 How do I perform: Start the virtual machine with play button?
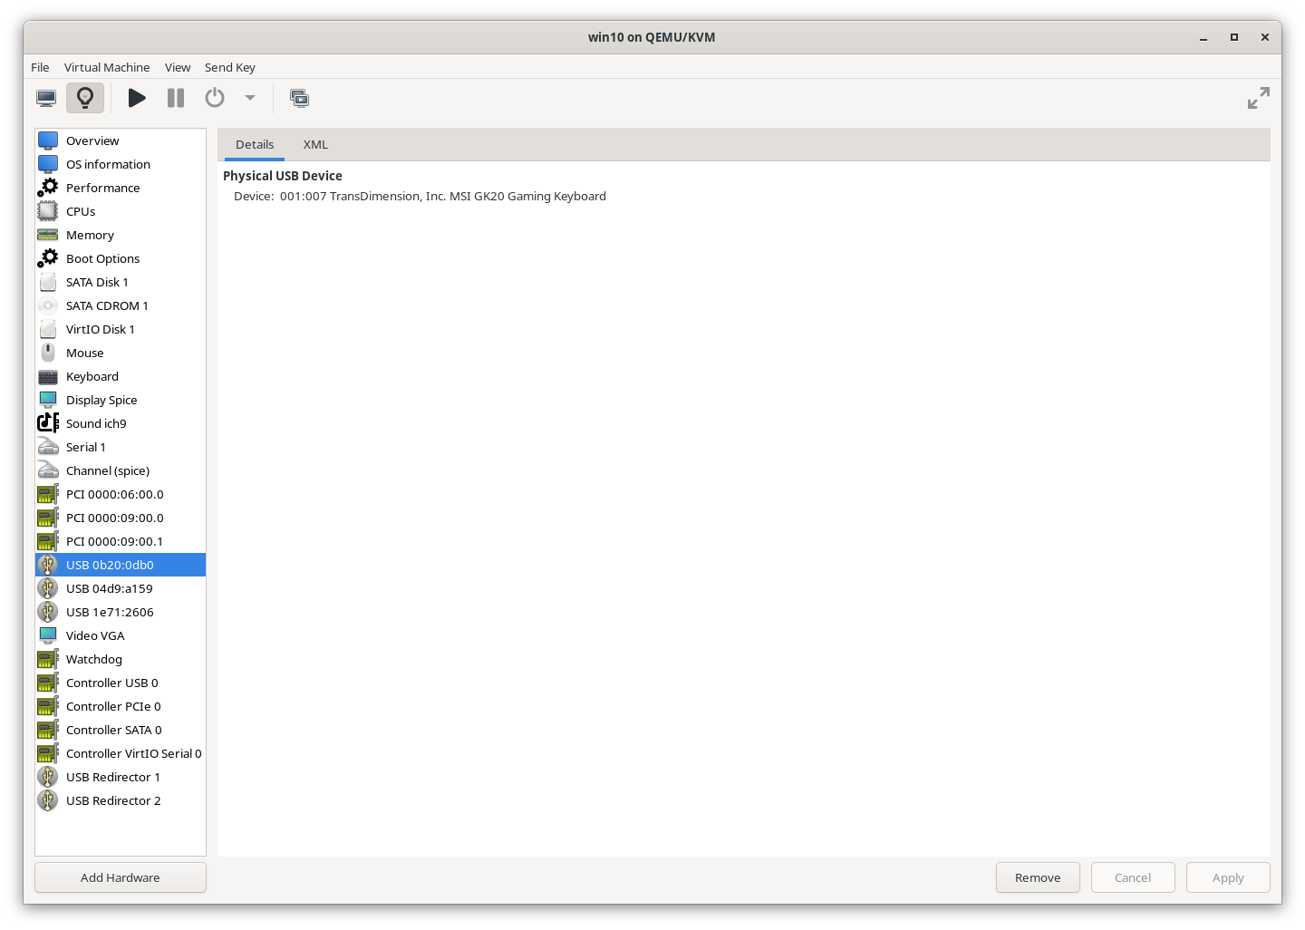(x=137, y=98)
